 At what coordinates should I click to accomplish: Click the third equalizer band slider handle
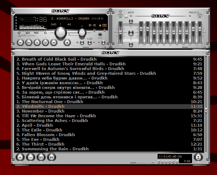click(x=154, y=32)
